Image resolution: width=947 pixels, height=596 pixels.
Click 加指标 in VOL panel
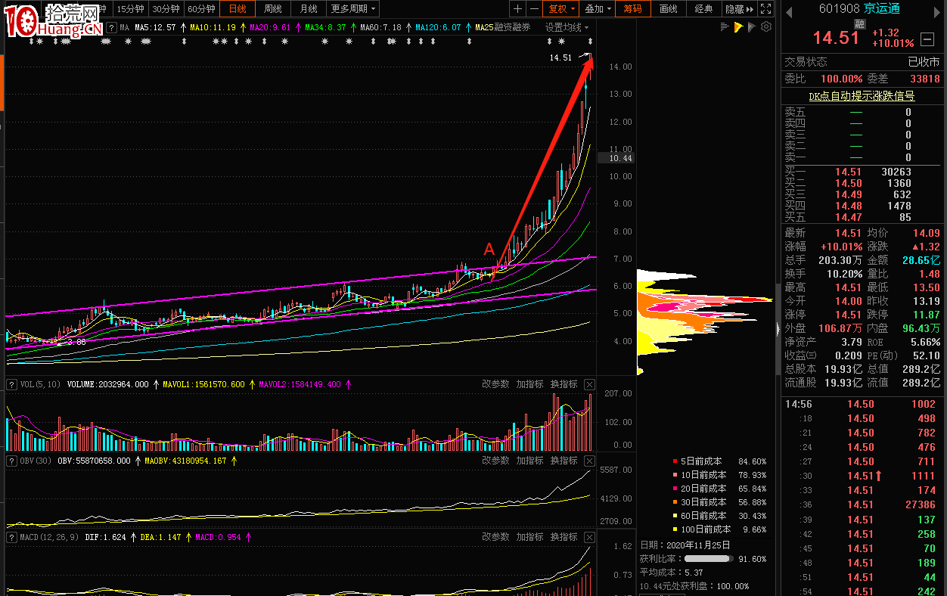[x=529, y=384]
